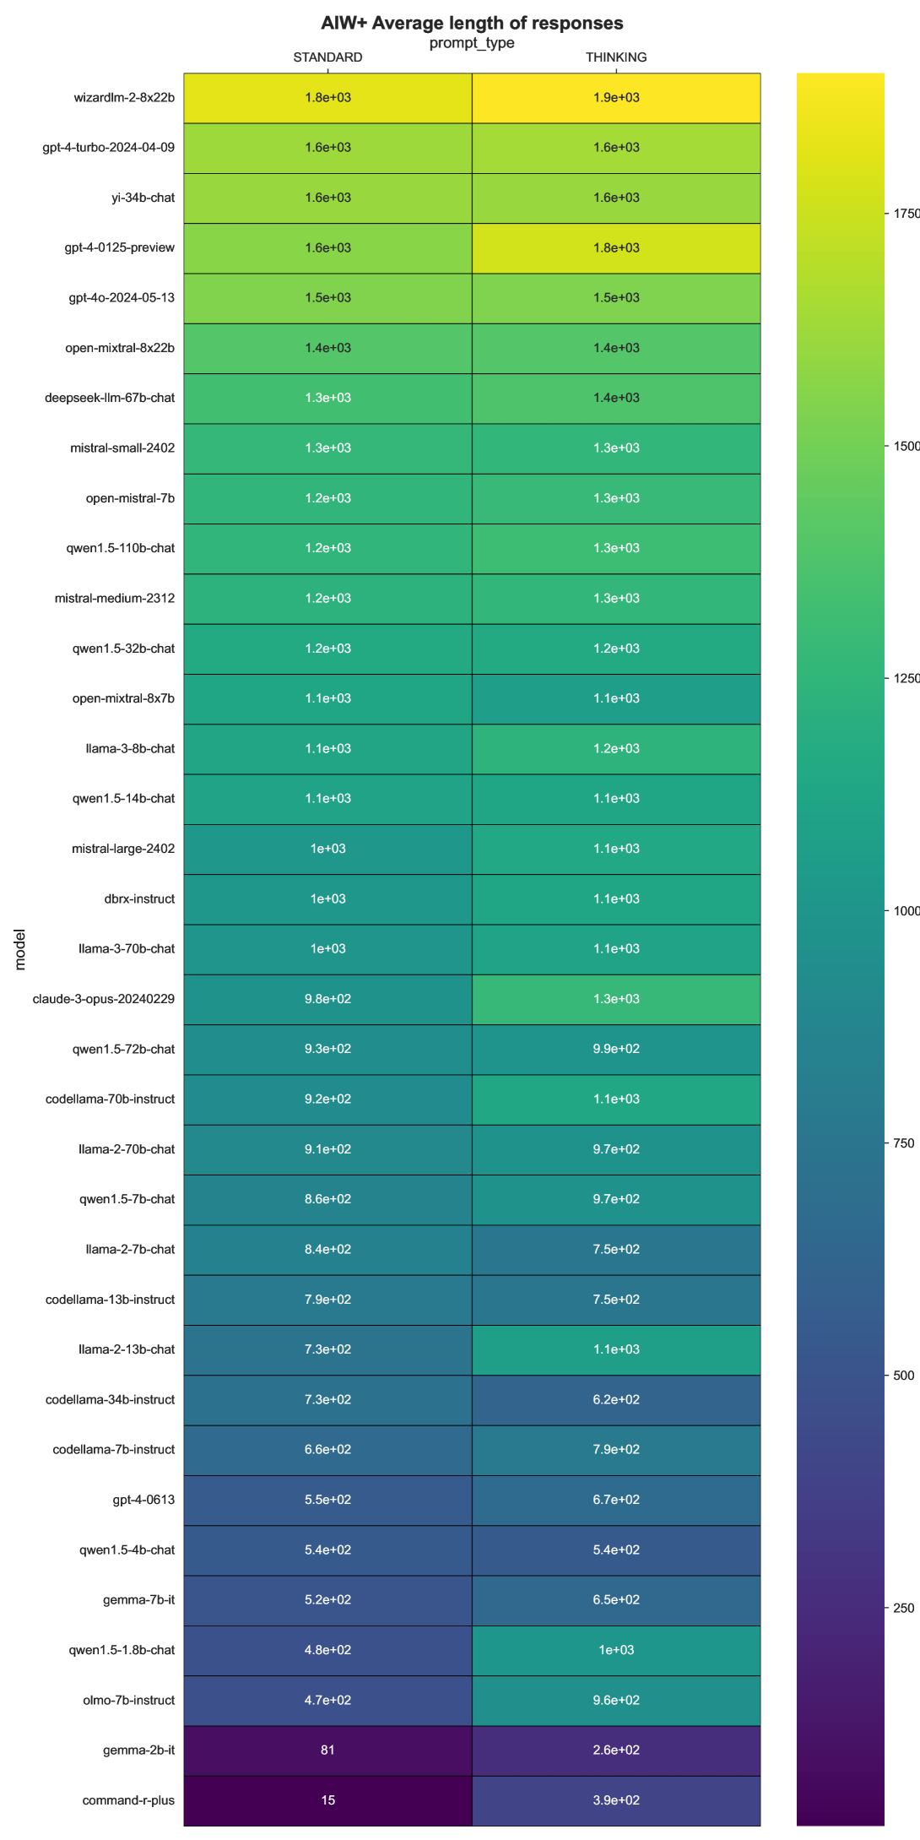Viewport: 920px width, 1840px height.
Task: Select the wizardlm-2-8x22b THINKING cell
Action: 616,98
